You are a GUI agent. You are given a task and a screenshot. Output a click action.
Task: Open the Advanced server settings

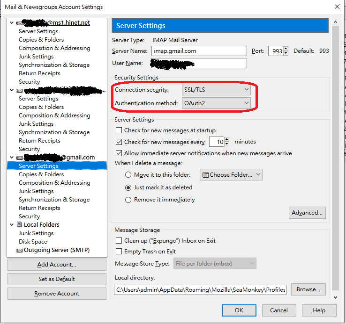307,213
